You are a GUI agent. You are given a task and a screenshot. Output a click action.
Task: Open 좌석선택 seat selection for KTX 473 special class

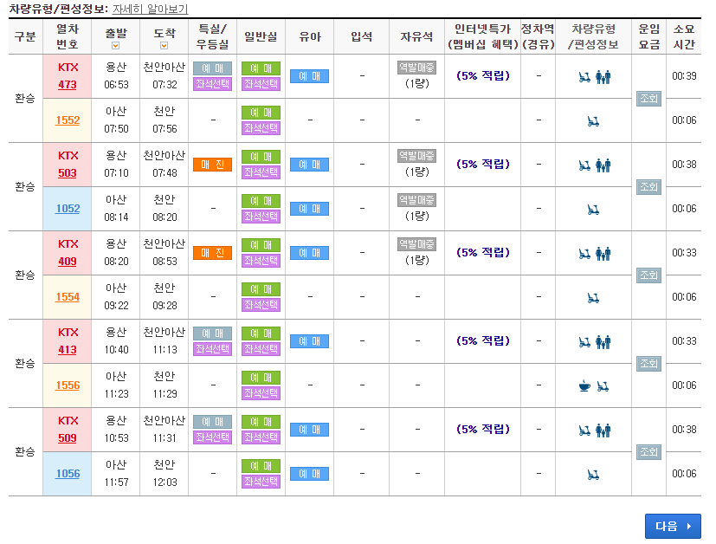pos(212,85)
